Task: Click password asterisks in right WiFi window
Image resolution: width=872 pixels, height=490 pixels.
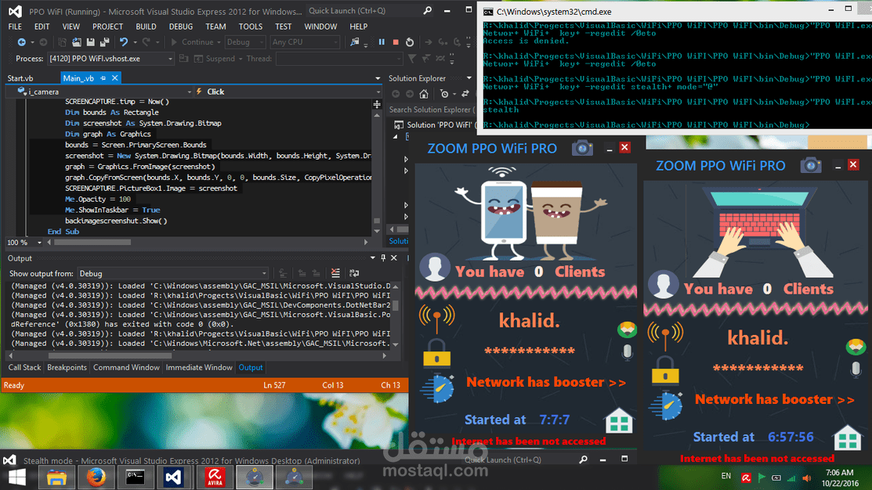Action: (758, 369)
